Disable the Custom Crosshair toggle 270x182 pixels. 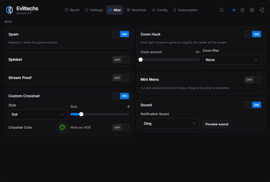[x=121, y=96]
